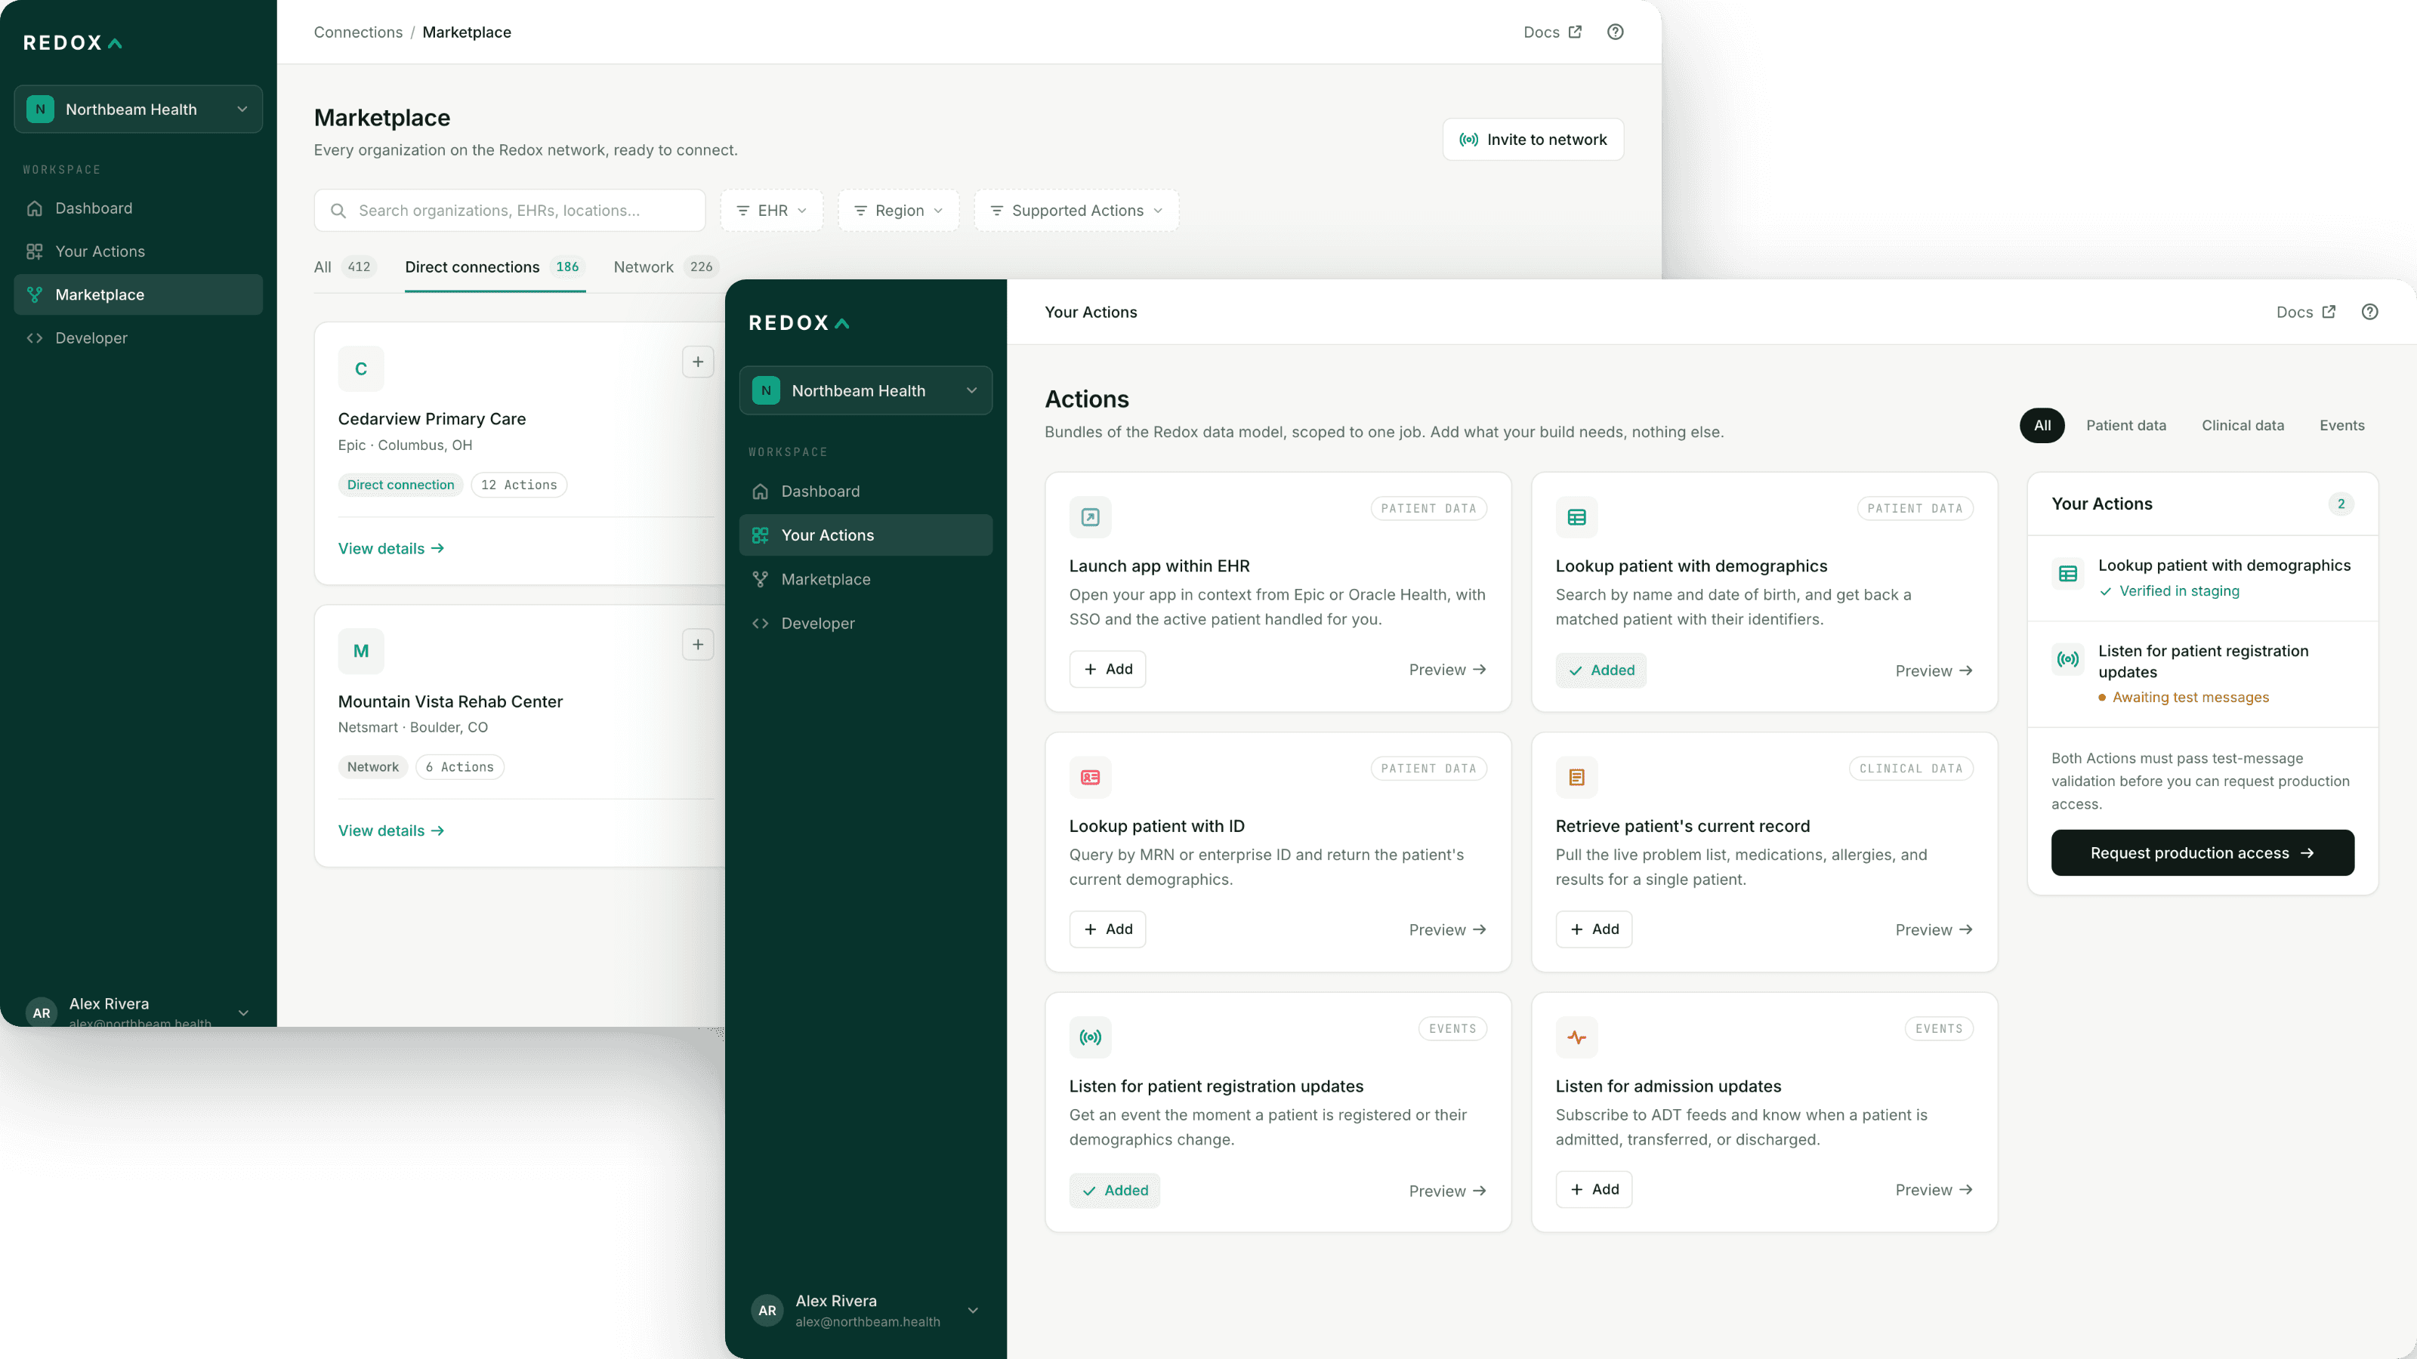This screenshot has width=2417, height=1359.
Task: Click Listen for patient registration updates card icon
Action: (x=1090, y=1037)
